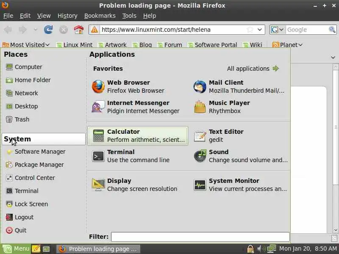Screen dimensions: 339x254
Task: Open the search engine selector dropdown
Action: (x=278, y=30)
